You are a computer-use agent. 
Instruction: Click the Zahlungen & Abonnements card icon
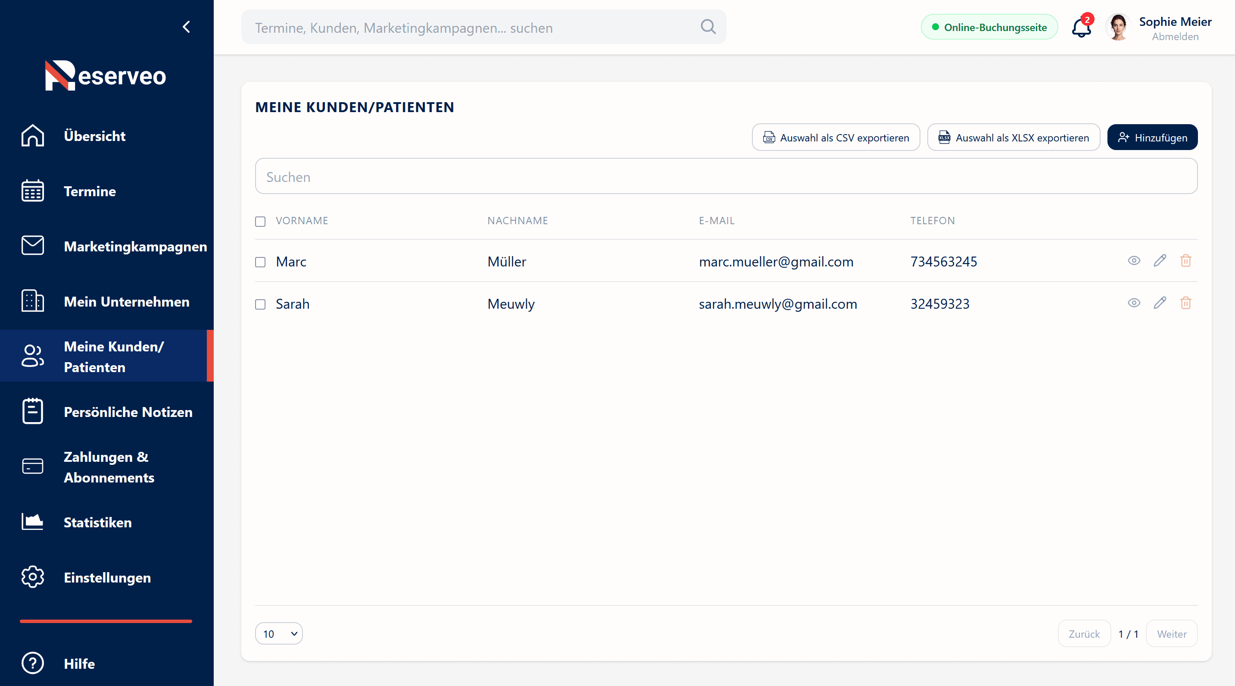33,466
